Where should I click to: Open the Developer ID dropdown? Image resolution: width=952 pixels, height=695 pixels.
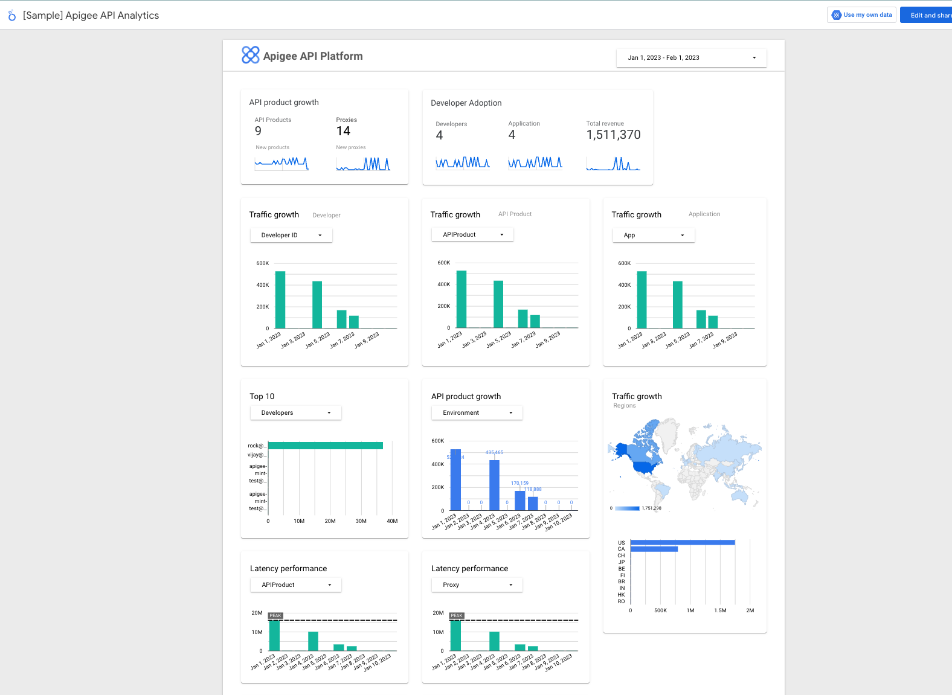(291, 235)
